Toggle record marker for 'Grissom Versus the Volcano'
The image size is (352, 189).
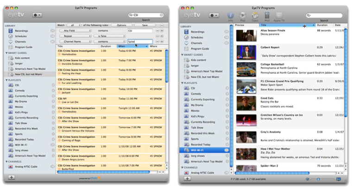click(x=59, y=131)
